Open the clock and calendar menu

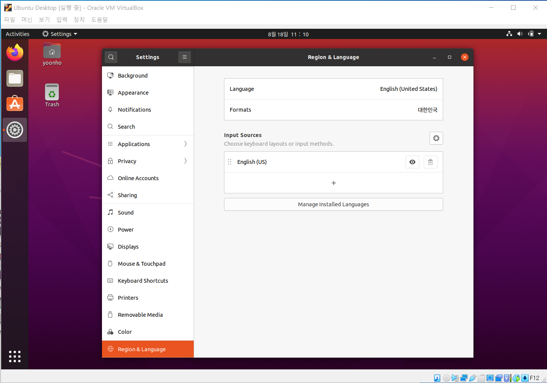pos(288,34)
